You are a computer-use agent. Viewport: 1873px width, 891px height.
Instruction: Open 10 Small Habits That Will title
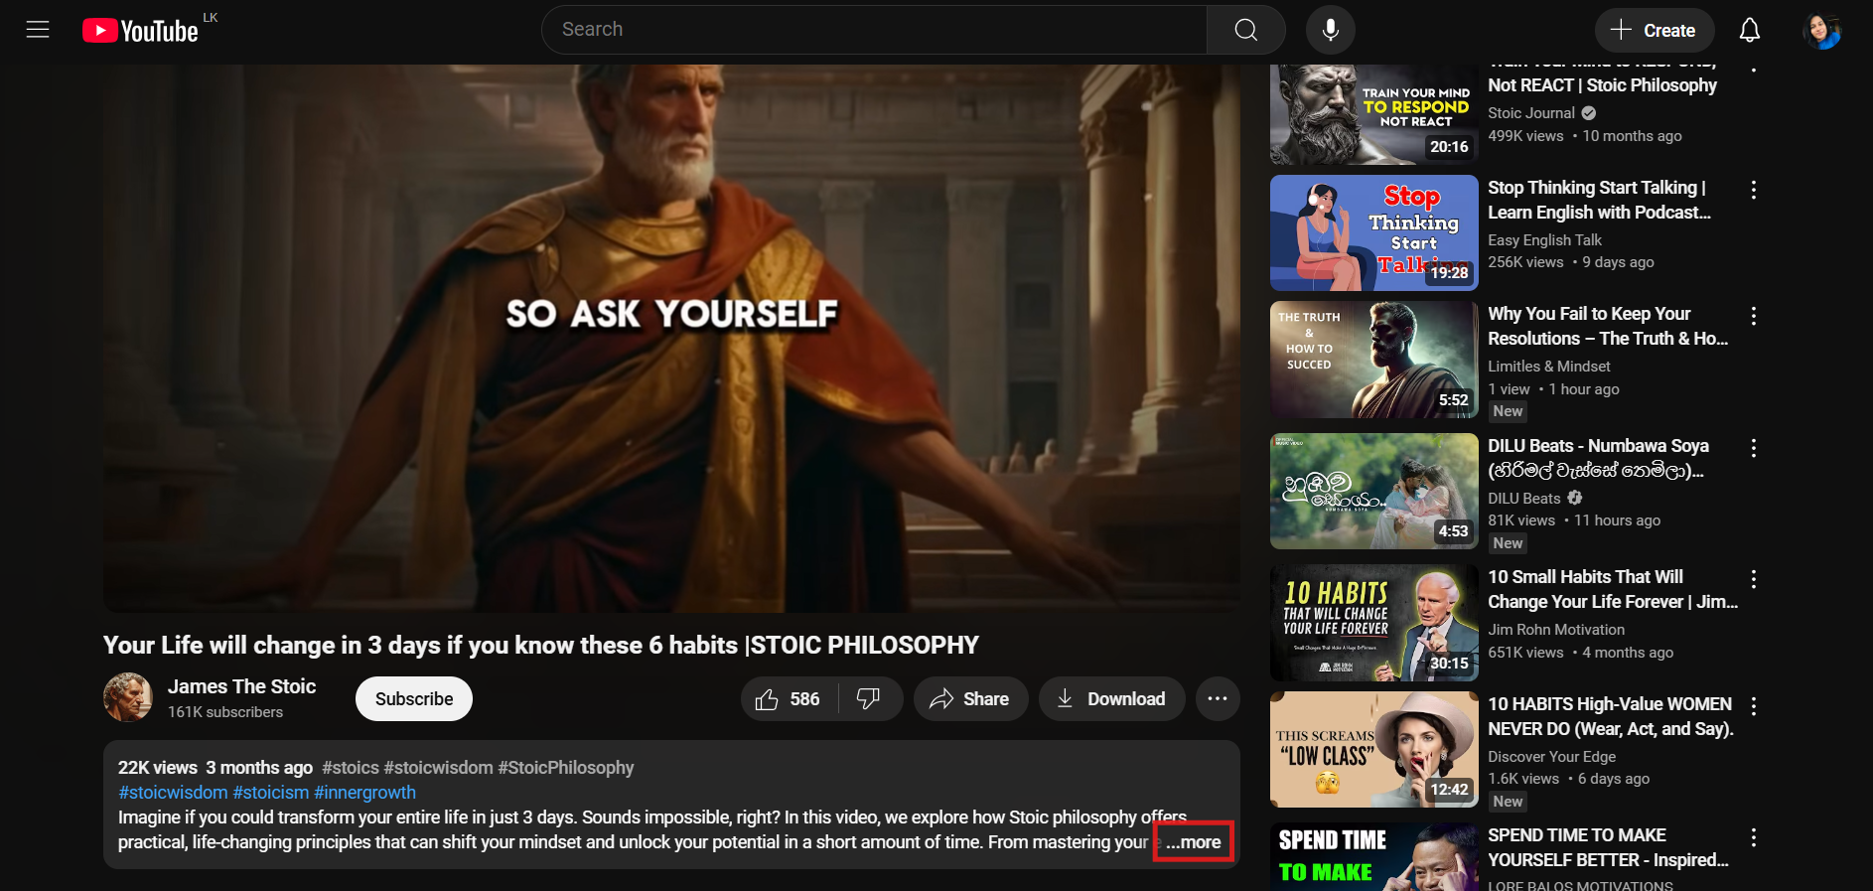click(1613, 589)
